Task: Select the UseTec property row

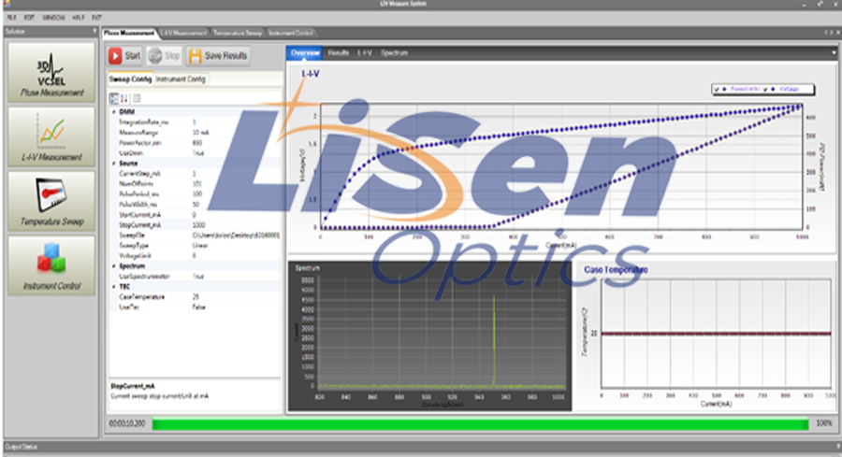Action: tap(195, 307)
